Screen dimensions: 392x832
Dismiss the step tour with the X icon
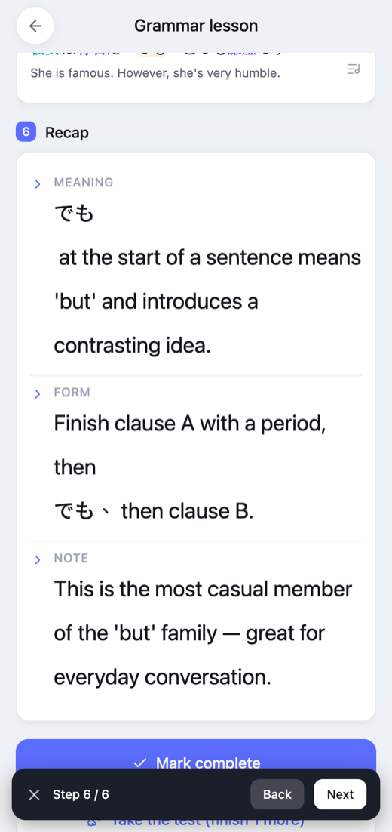[34, 794]
